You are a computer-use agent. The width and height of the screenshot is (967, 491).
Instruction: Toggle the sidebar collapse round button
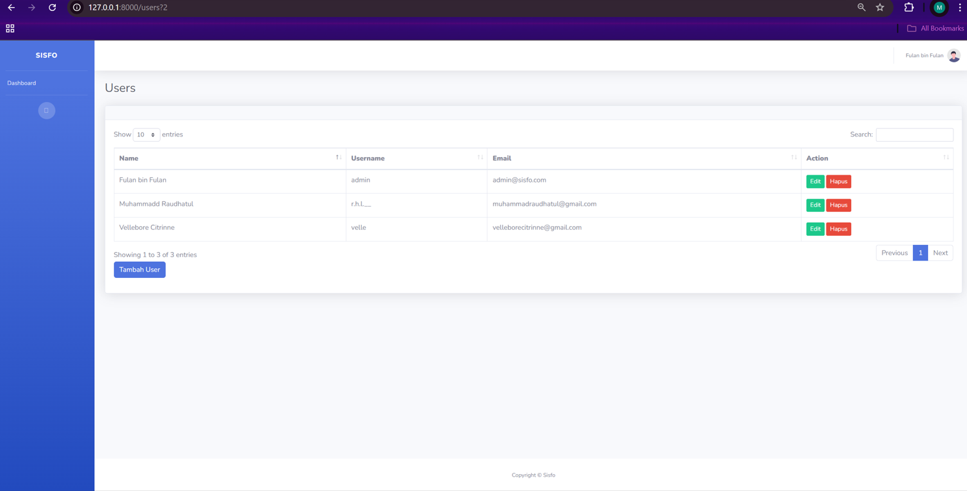(x=46, y=110)
